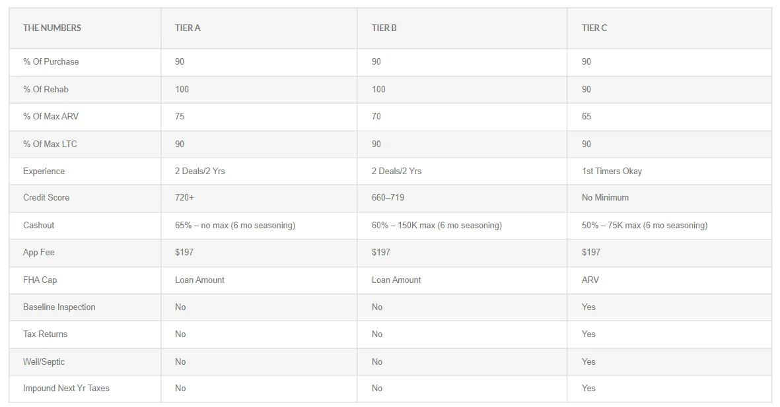The image size is (780, 407).
Task: Click the TIER B column header
Action: [384, 28]
